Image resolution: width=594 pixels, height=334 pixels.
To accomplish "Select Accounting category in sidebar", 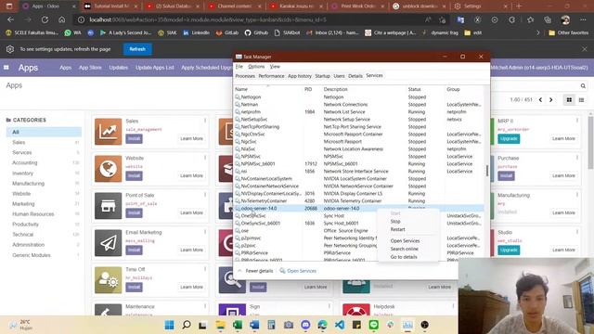I will click(25, 162).
